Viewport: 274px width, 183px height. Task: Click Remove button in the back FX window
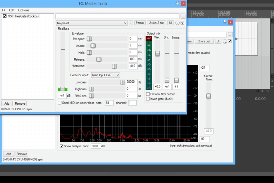pyautogui.click(x=22, y=154)
